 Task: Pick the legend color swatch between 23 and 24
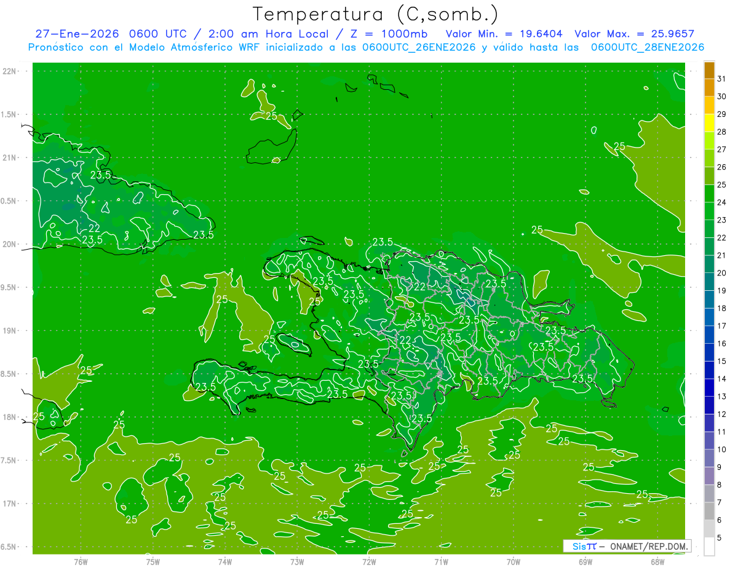pos(709,212)
